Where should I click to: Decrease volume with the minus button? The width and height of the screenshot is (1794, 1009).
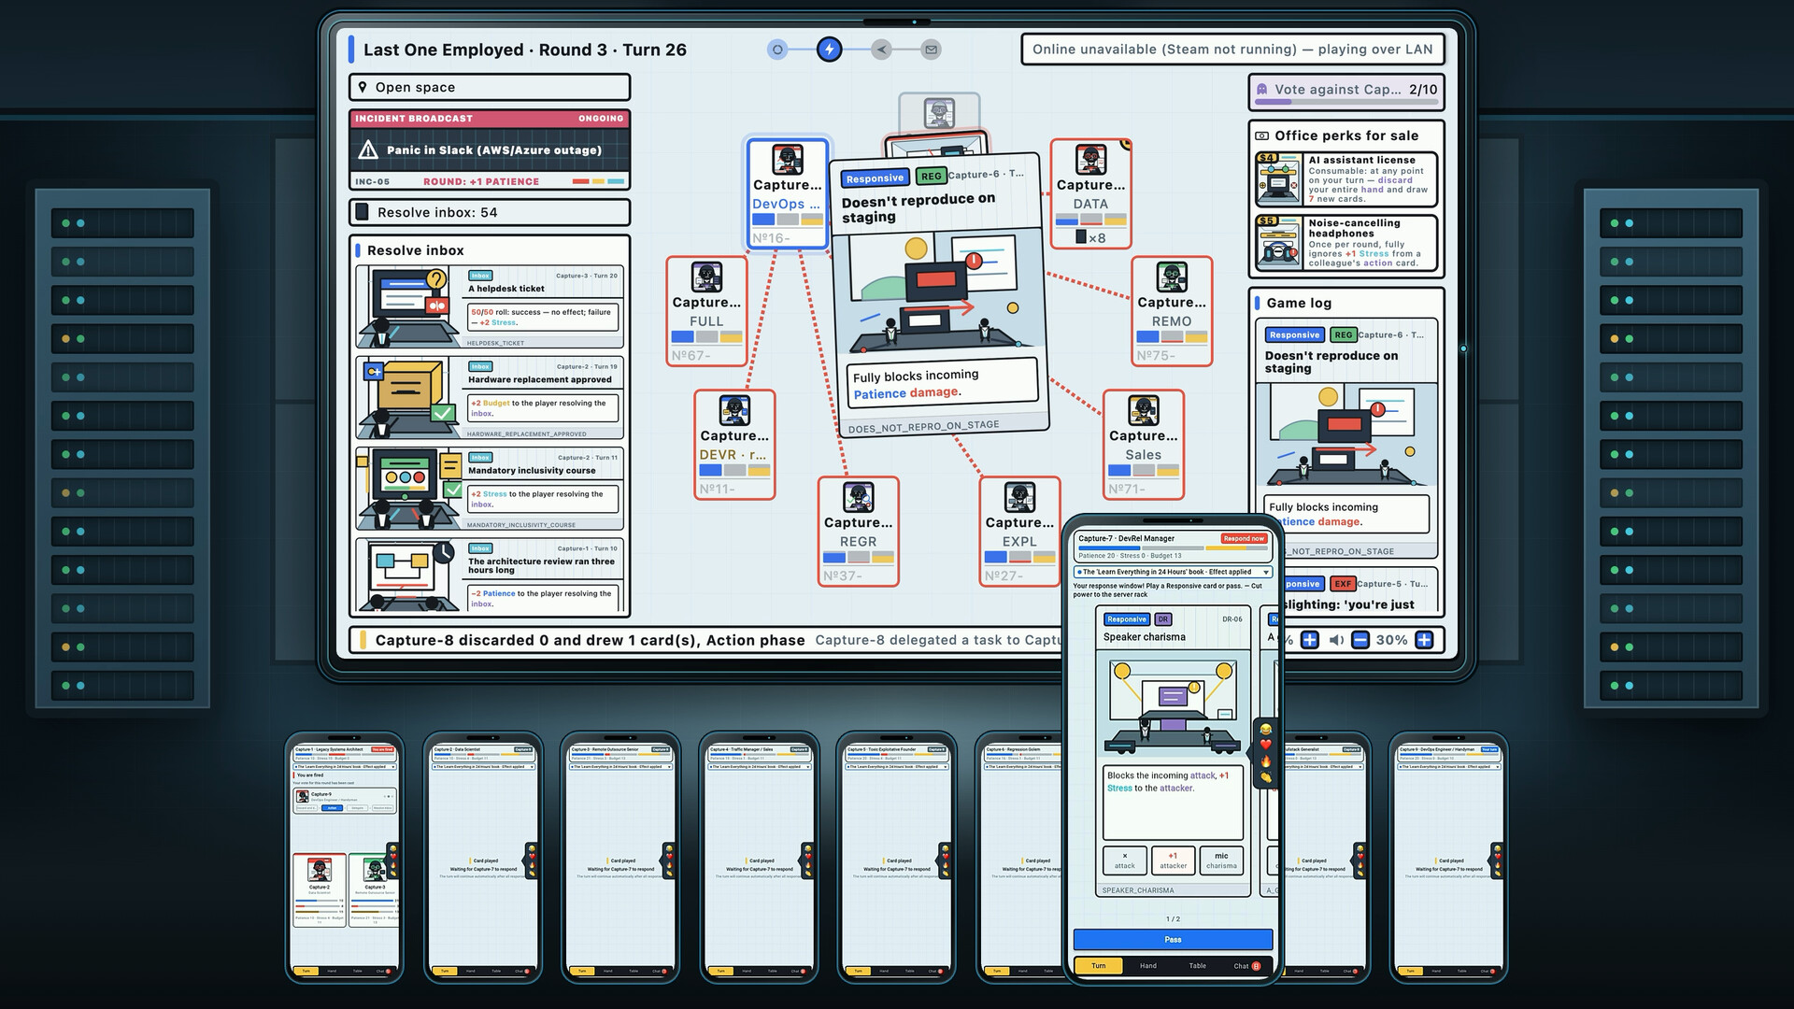[x=1360, y=640]
